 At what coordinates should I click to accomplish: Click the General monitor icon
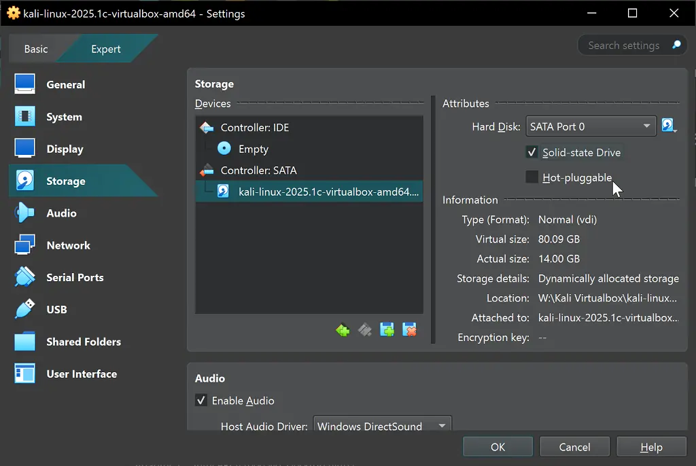click(x=24, y=84)
